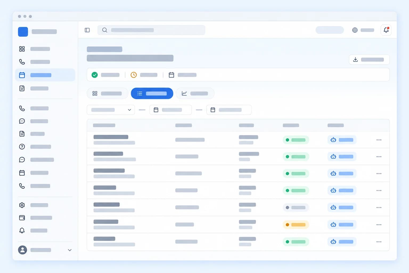Focus the top search field

coord(151,30)
